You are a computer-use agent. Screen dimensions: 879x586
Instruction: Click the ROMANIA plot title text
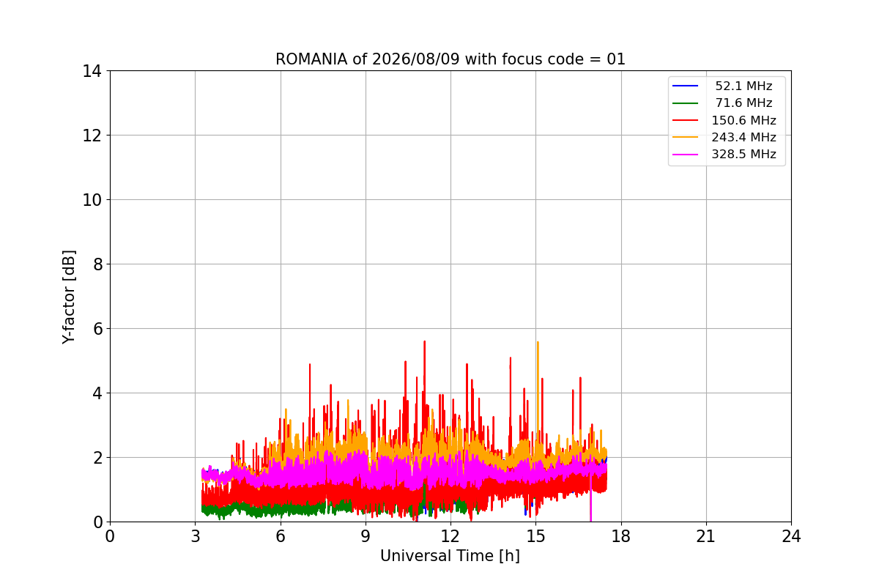pyautogui.click(x=450, y=59)
